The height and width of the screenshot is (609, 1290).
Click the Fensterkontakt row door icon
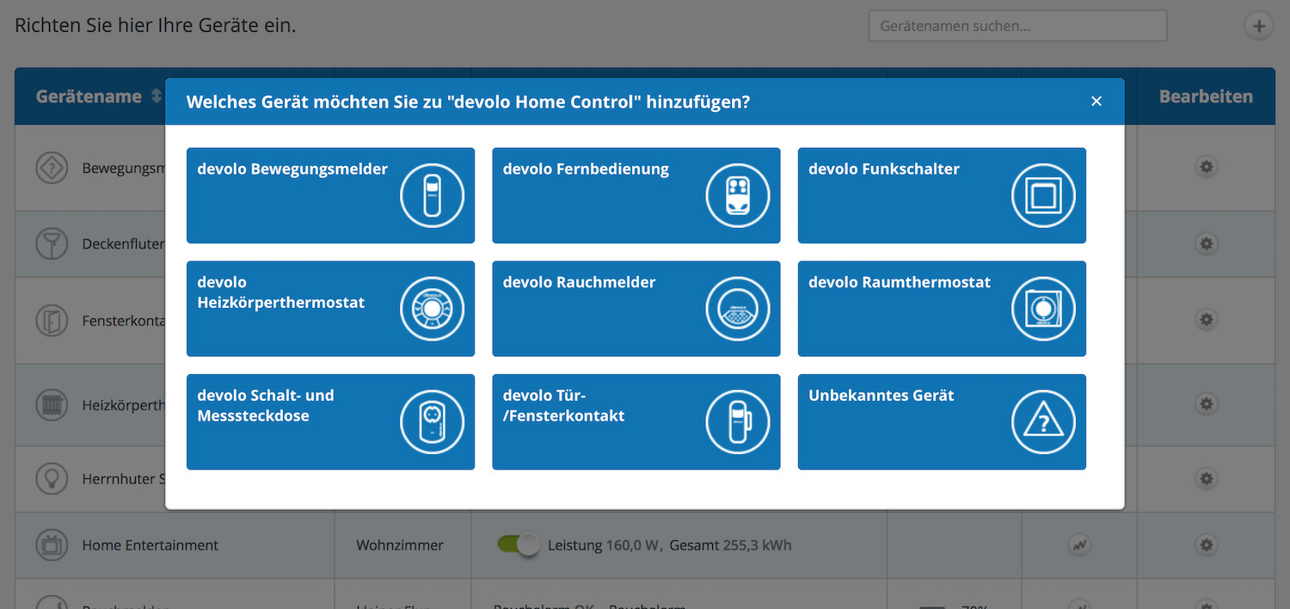click(52, 320)
